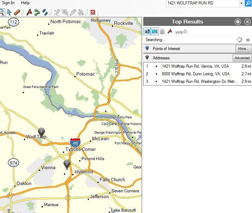The width and height of the screenshot is (252, 213).
Task: Toggle the waypoint flag search filter
Action: tap(170, 31)
